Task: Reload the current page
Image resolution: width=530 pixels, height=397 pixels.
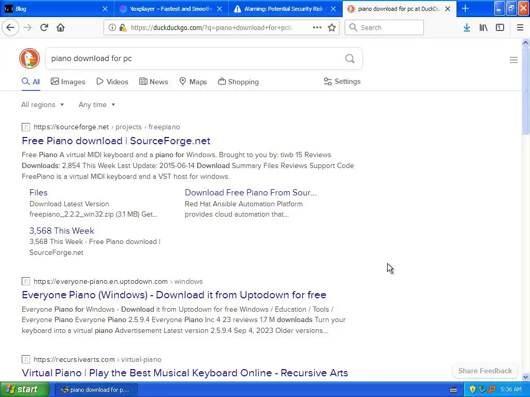Action: point(44,27)
